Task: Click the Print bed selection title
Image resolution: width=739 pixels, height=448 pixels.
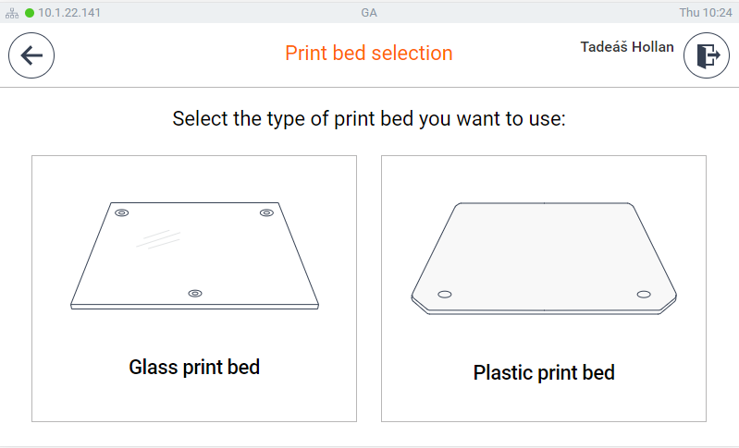Action: point(369,54)
